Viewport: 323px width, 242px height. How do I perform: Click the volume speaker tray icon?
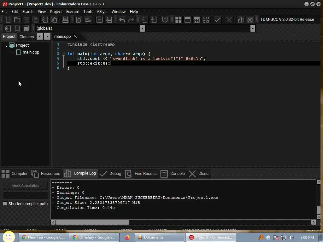point(291,238)
